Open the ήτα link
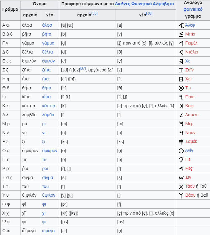Screen dimensions: 210x235 (45, 79)
